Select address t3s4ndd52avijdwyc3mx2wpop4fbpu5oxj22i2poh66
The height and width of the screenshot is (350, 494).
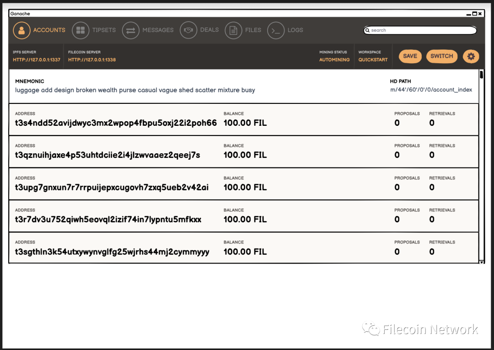pyautogui.click(x=116, y=123)
